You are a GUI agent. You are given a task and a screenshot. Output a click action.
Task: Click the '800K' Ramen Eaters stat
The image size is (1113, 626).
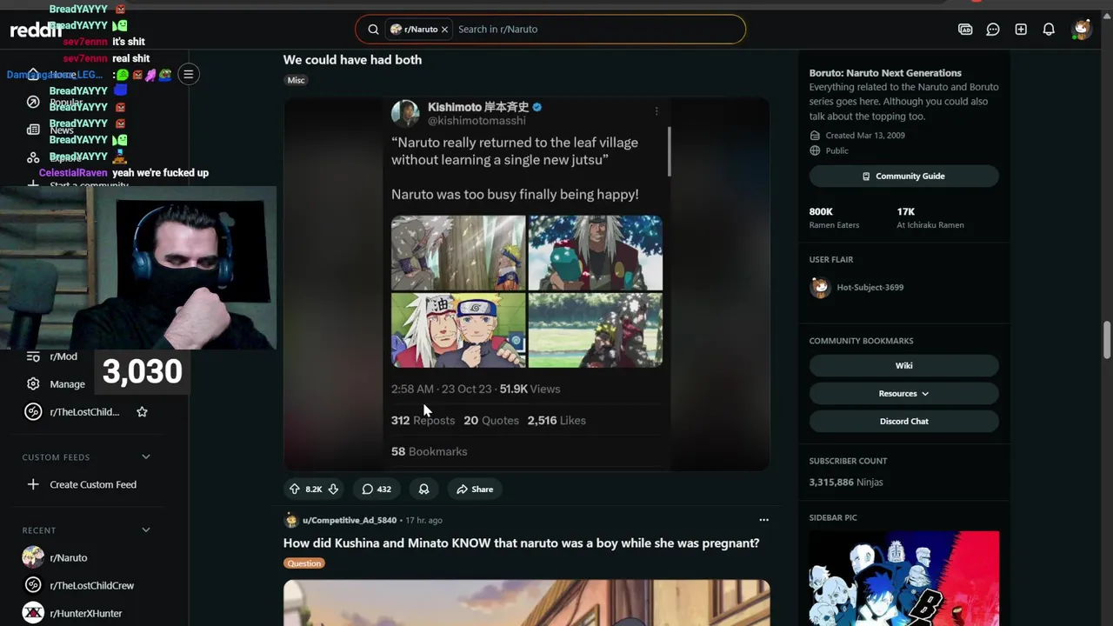[821, 211]
